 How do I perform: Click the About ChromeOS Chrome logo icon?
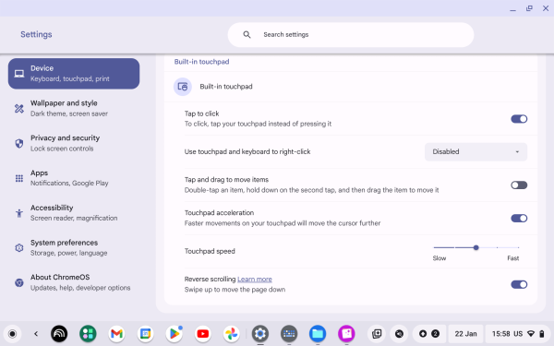(x=19, y=282)
